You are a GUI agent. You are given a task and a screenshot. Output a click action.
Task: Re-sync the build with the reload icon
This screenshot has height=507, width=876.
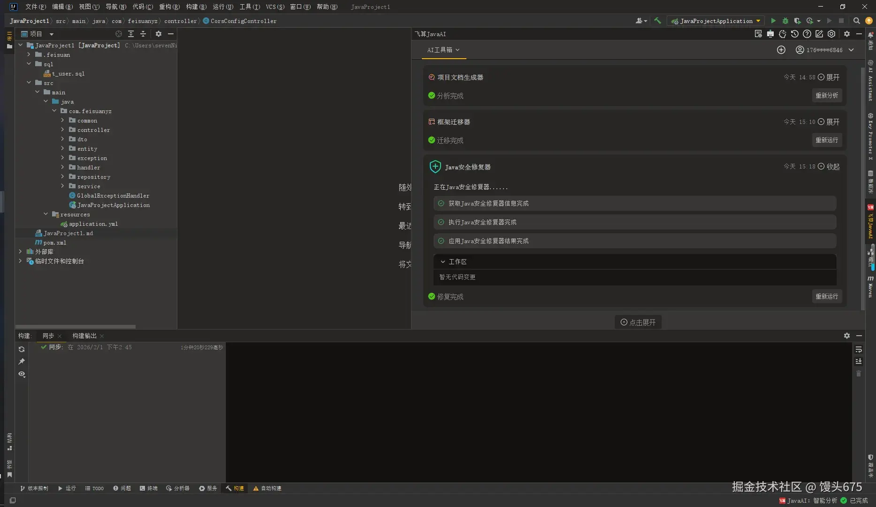click(x=22, y=349)
